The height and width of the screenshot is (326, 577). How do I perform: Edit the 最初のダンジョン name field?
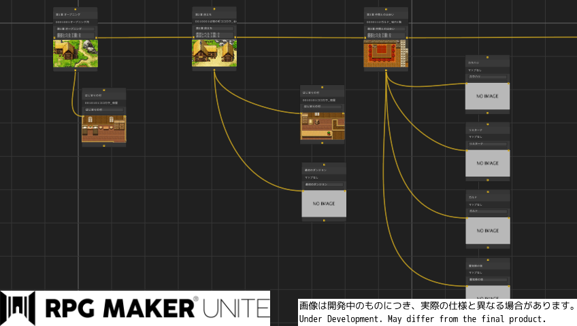pyautogui.click(x=324, y=184)
